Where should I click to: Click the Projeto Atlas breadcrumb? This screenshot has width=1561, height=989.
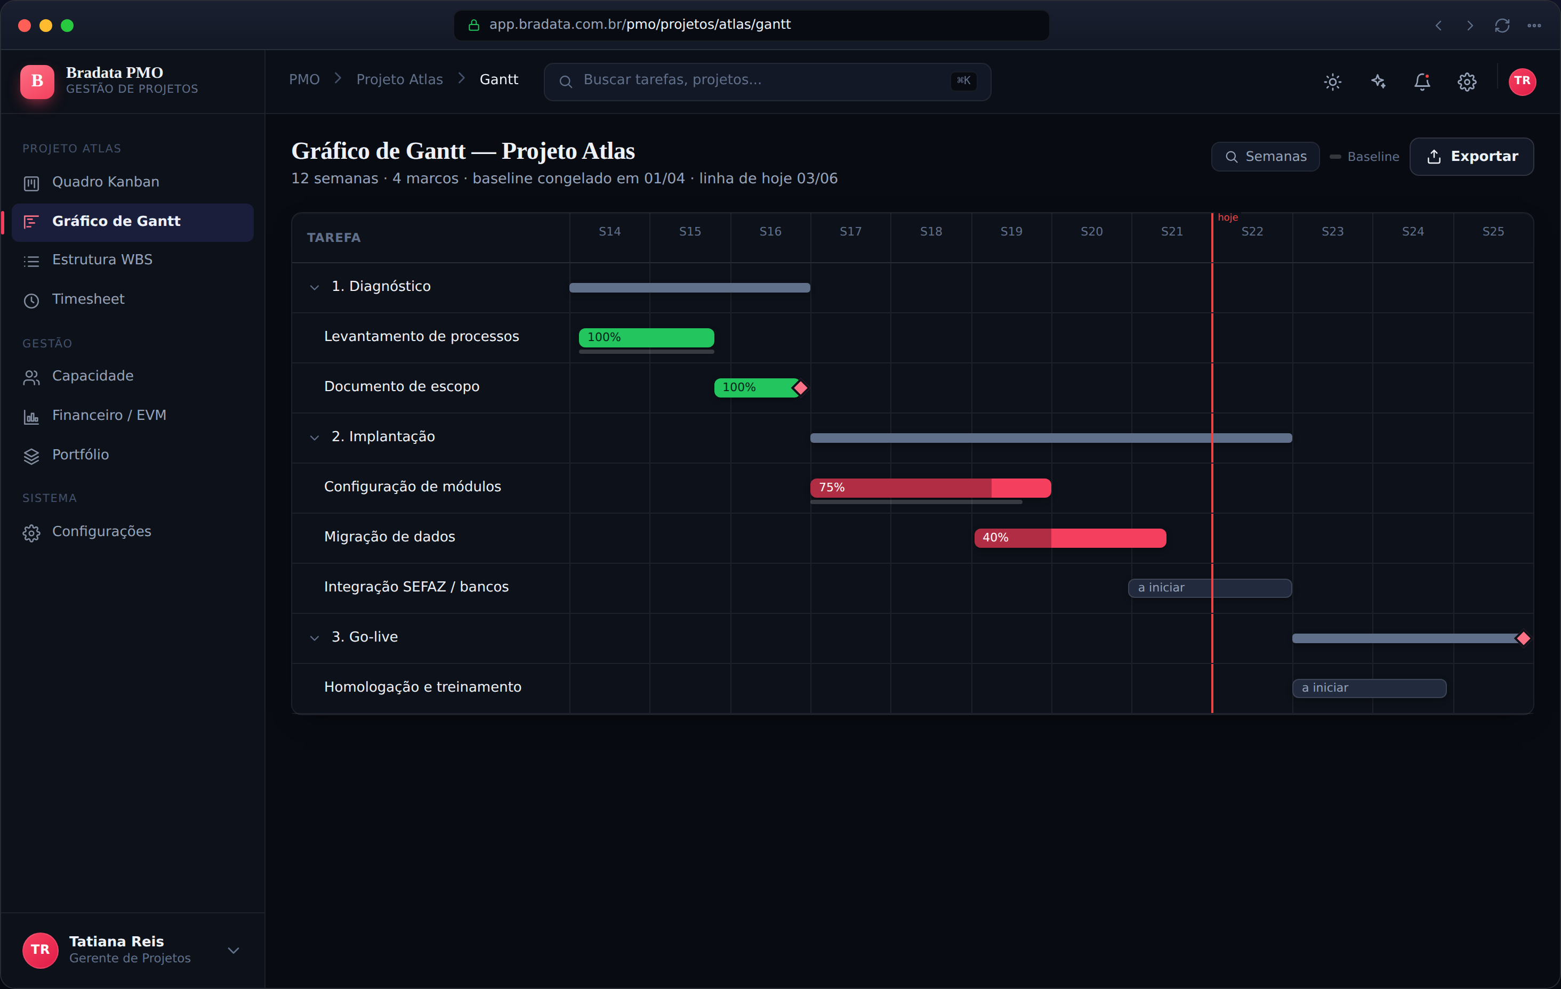[x=399, y=80]
